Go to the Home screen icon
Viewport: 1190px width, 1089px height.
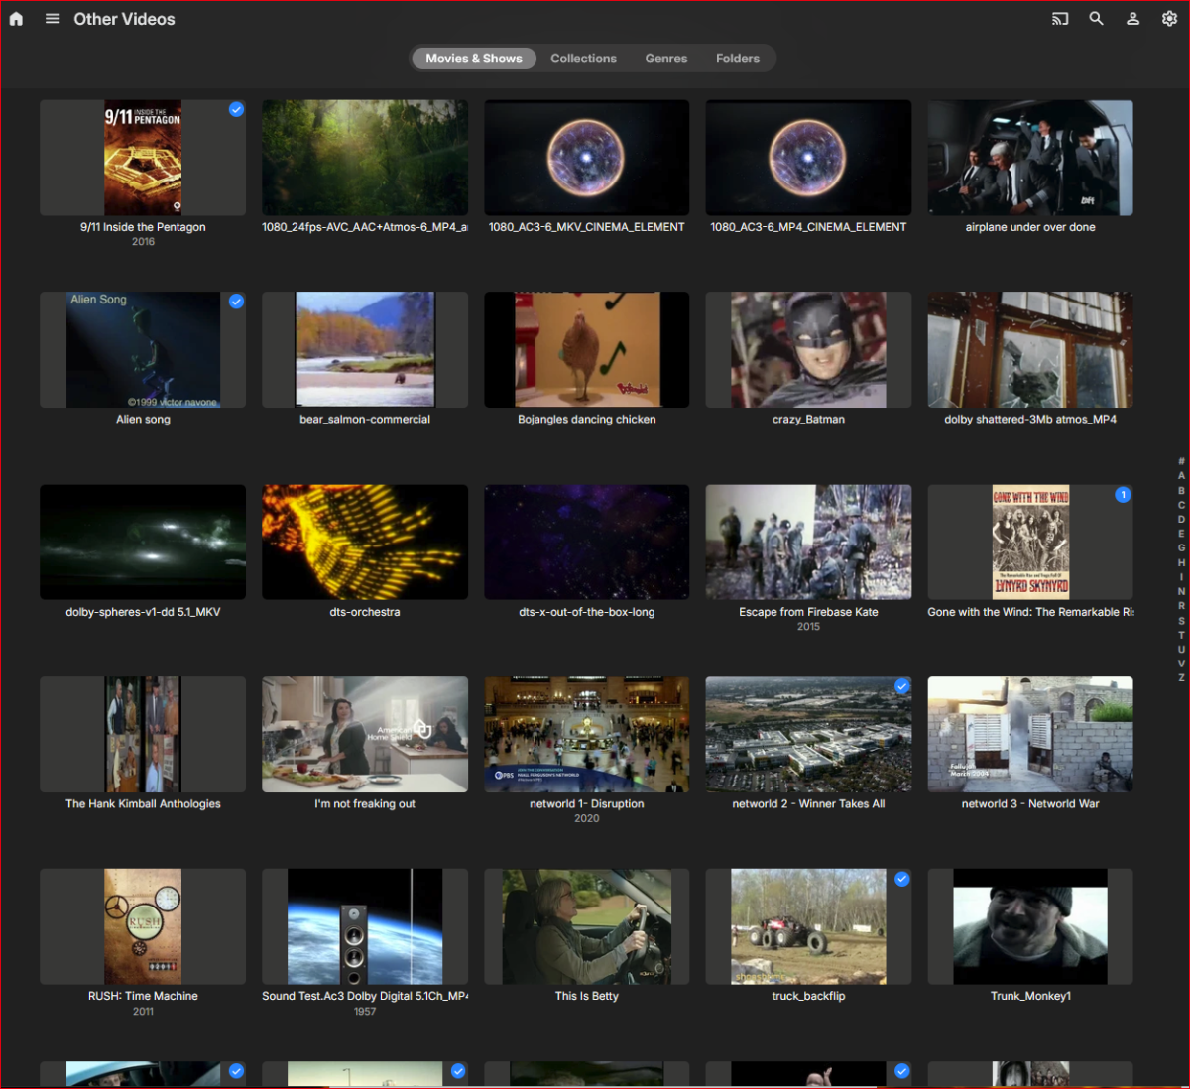[16, 19]
